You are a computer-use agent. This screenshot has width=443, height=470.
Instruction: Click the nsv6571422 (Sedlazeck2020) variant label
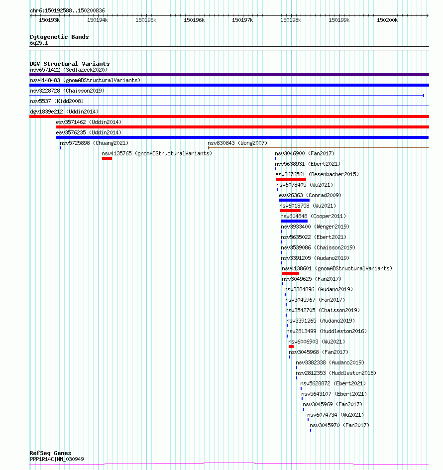point(69,70)
